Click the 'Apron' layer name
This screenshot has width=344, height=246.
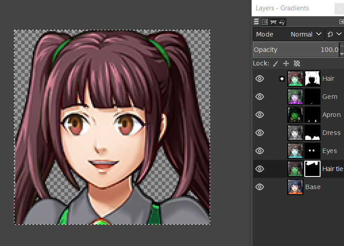click(331, 115)
